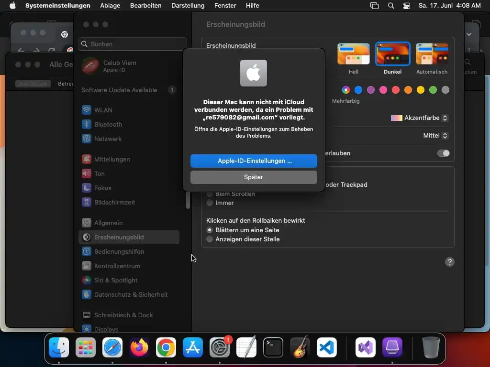Click the Suchen search field
Viewport: 490px width, 367px height.
pos(133,44)
